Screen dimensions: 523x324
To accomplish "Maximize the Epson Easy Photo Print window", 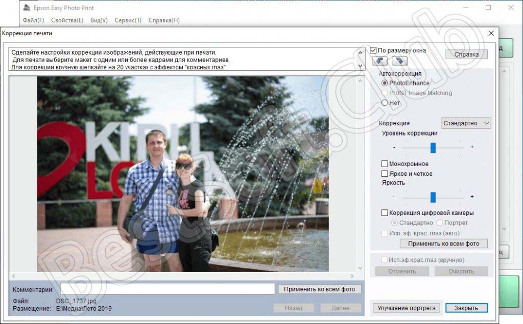I will click(x=488, y=7).
